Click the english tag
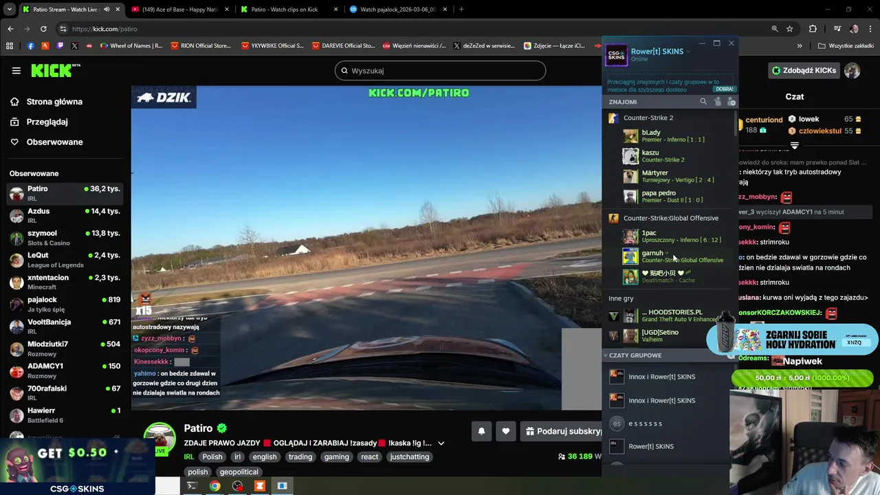The image size is (880, 495). pyautogui.click(x=264, y=456)
